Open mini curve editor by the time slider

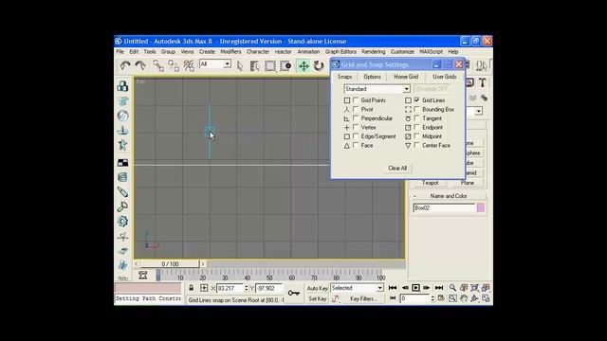pos(143,275)
